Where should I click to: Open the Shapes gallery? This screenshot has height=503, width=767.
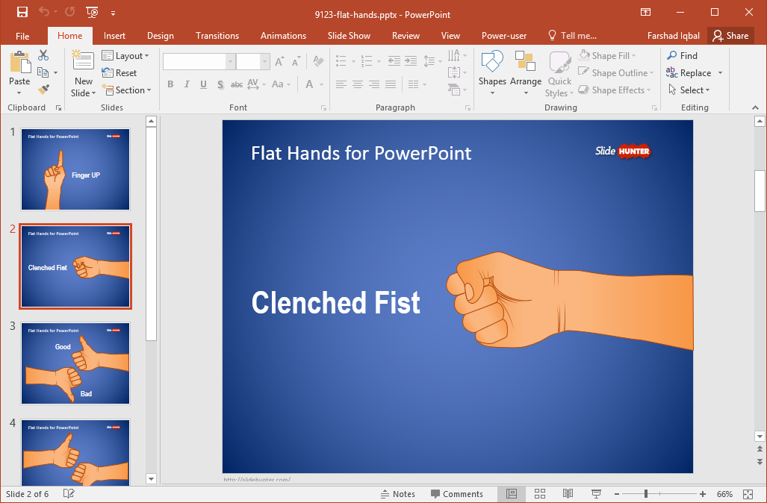[492, 73]
